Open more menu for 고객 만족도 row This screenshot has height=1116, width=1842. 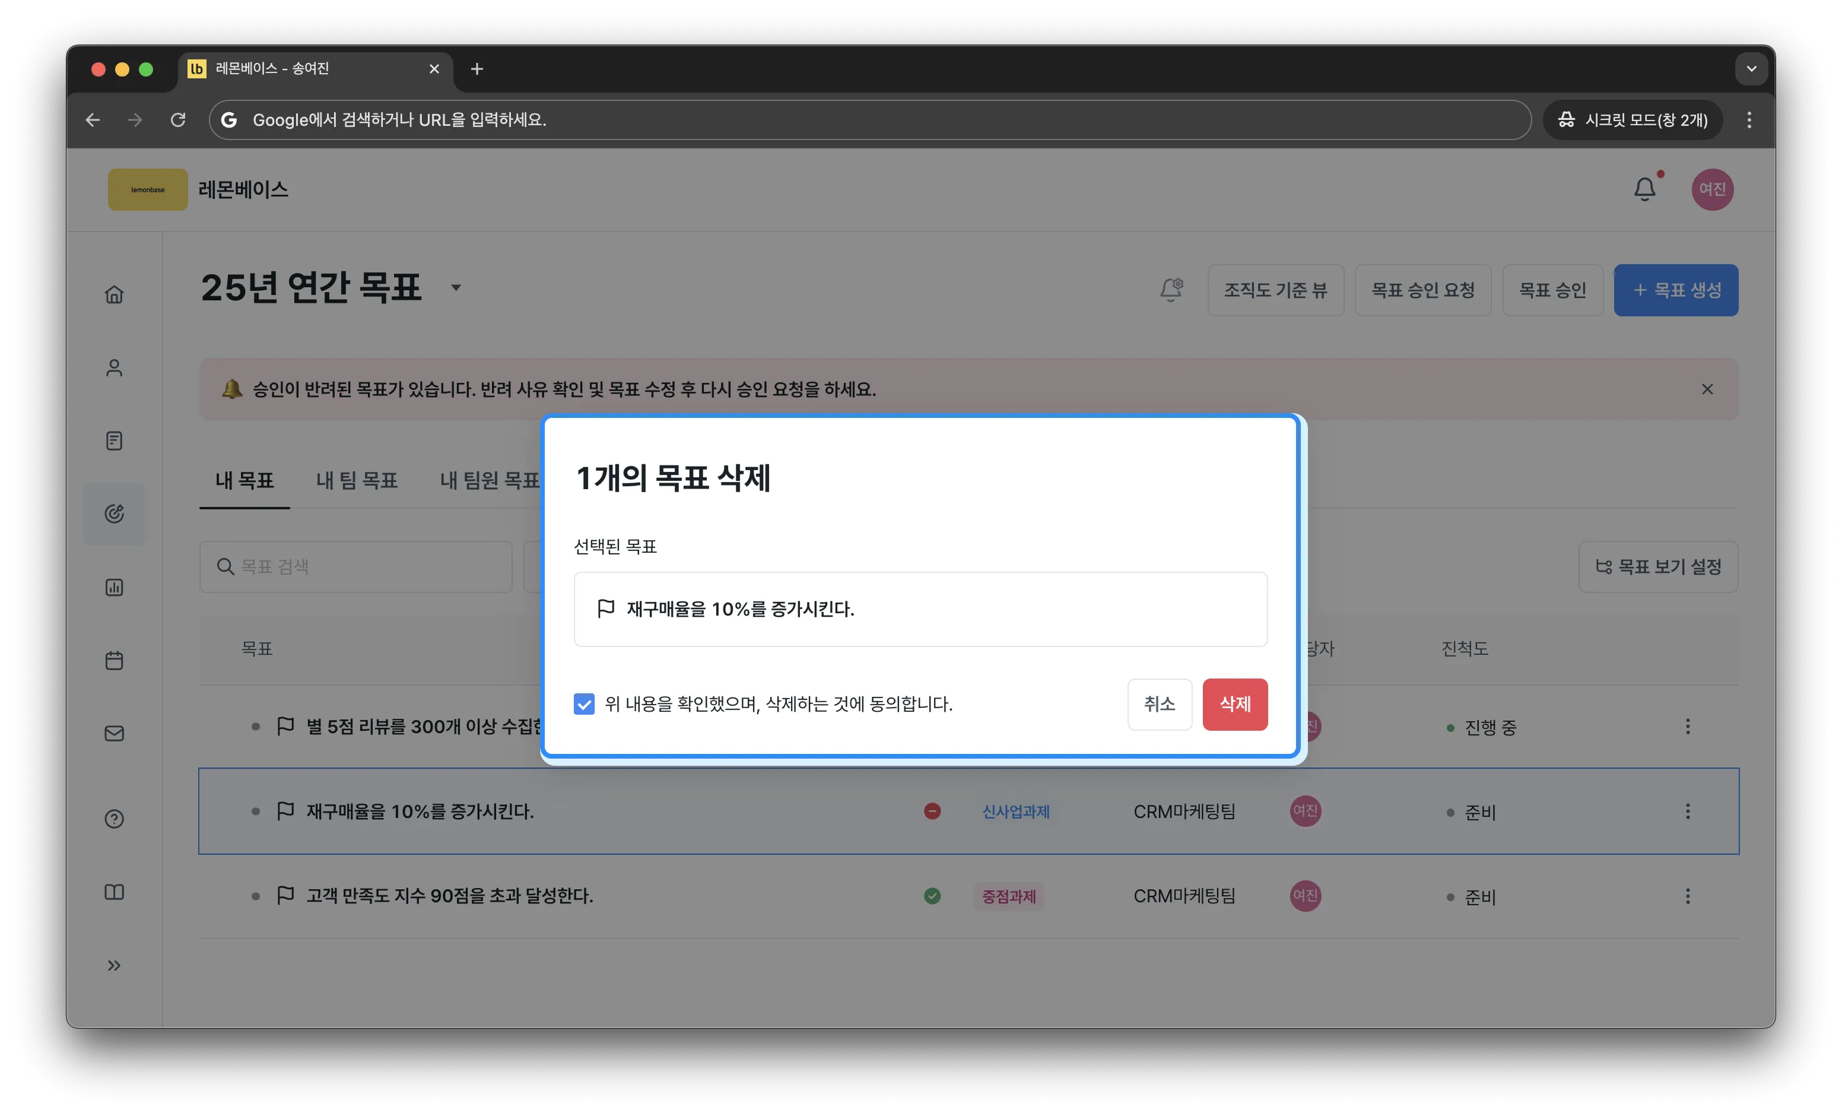1687,896
